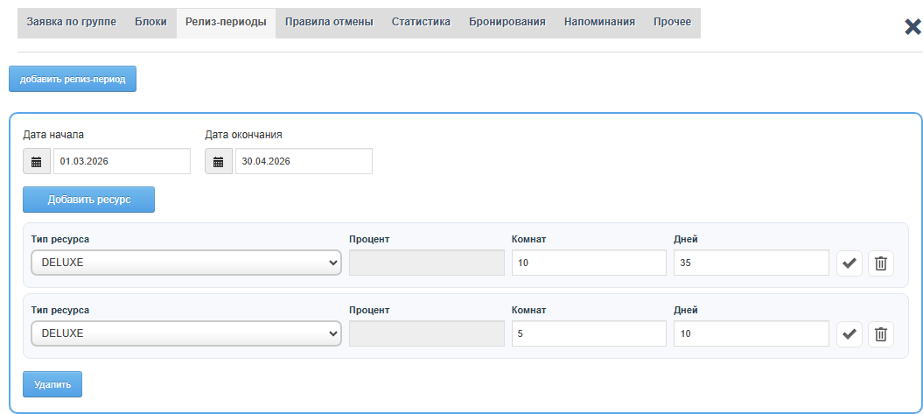Viewport: 923px width, 414px height.
Task: Switch to the Блоки tab
Action: click(150, 22)
